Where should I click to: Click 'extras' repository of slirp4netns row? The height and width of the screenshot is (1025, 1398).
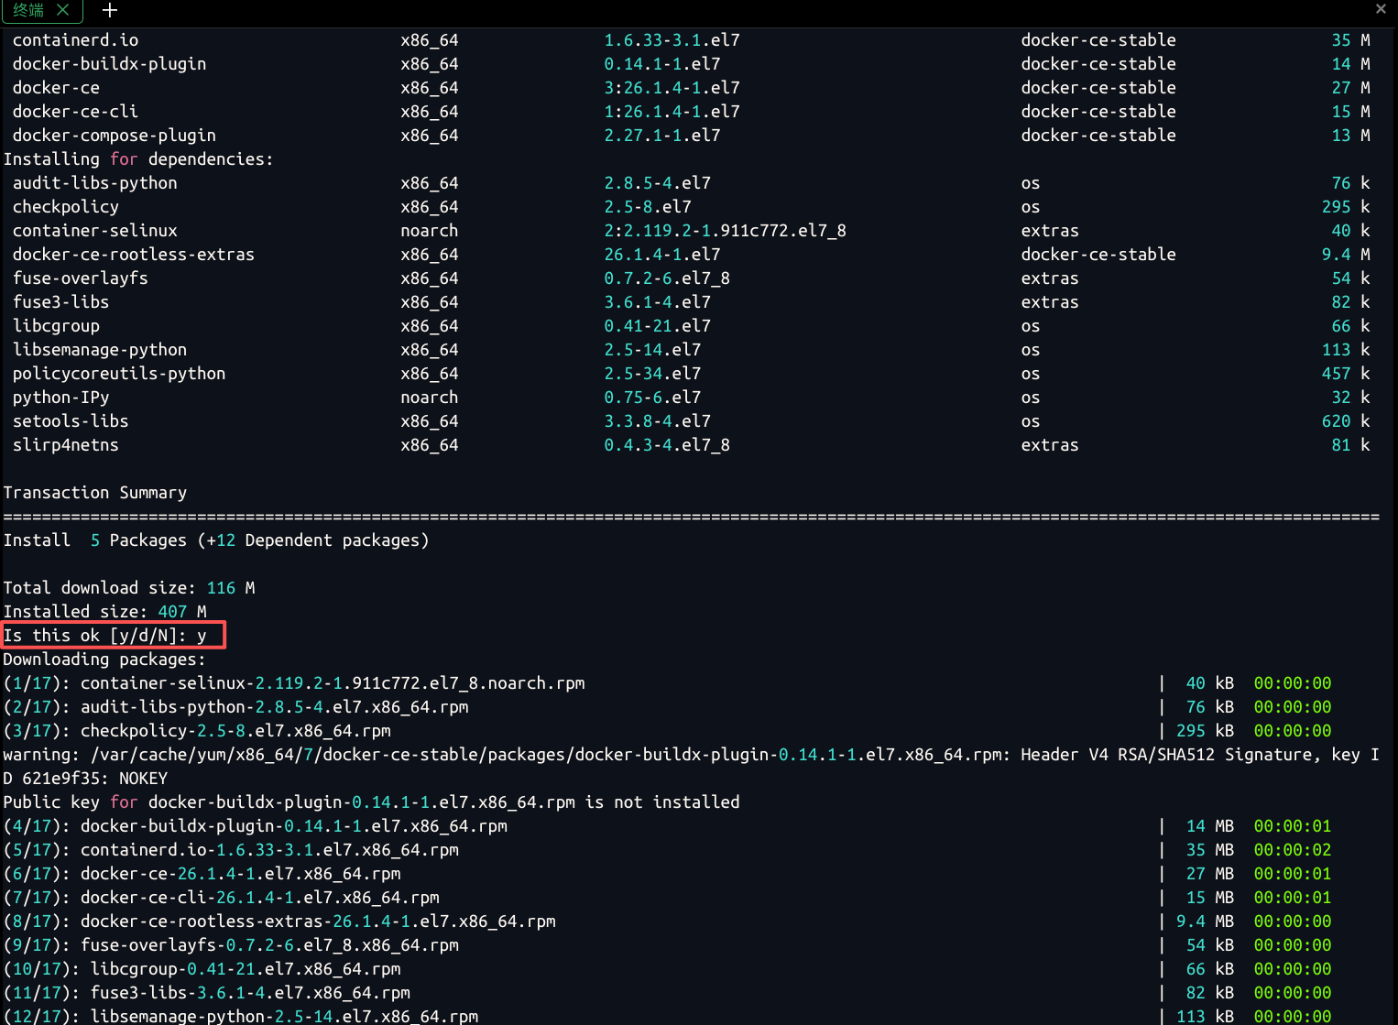coord(1050,445)
